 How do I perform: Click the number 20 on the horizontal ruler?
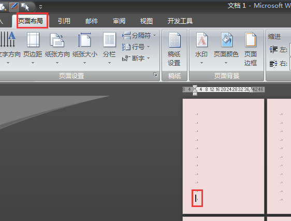click(x=223, y=90)
